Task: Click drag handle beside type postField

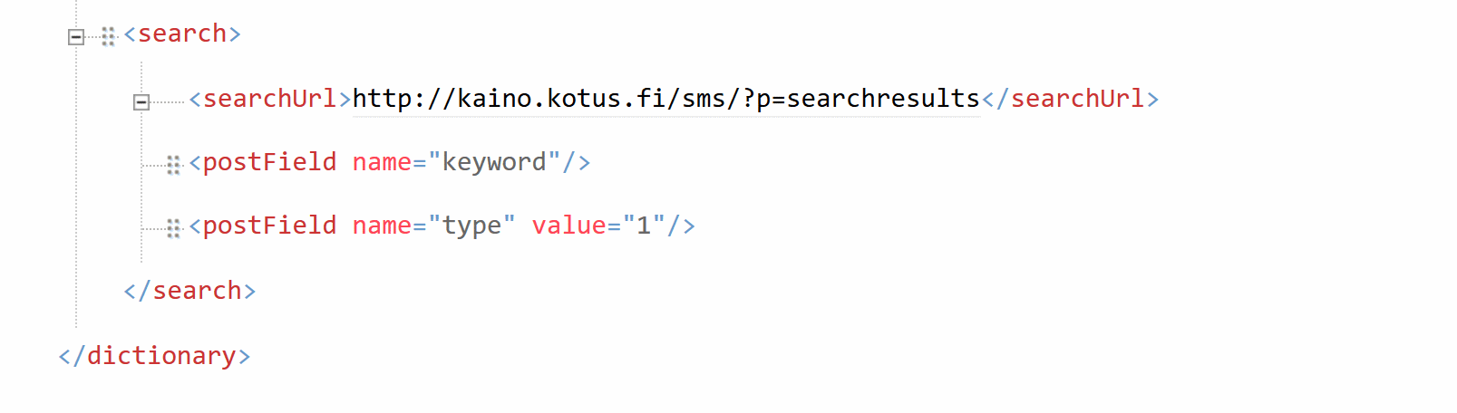Action: pyautogui.click(x=173, y=228)
